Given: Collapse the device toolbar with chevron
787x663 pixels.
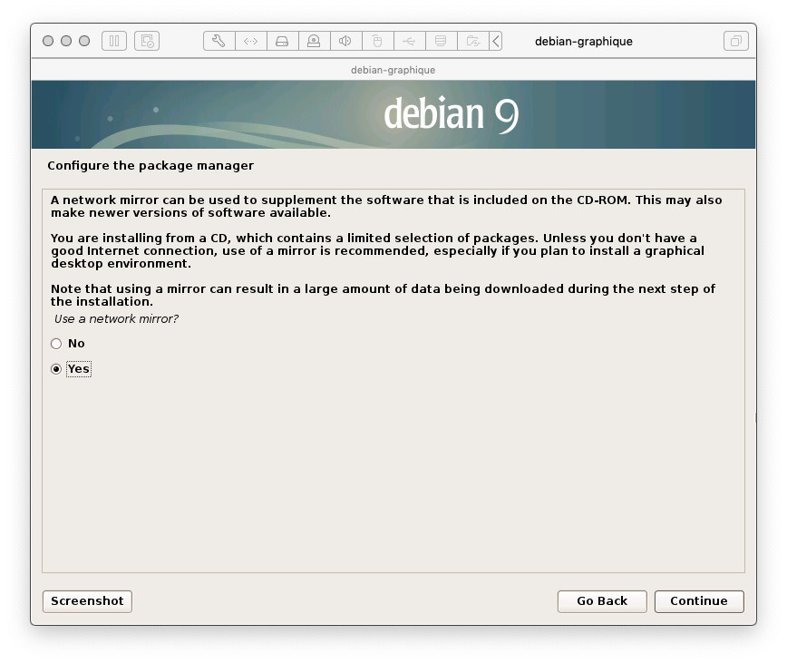Looking at the screenshot, I should pos(495,41).
